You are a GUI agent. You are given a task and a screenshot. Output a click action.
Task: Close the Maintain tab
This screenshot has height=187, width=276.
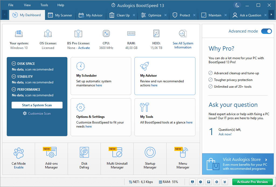pos(226,15)
